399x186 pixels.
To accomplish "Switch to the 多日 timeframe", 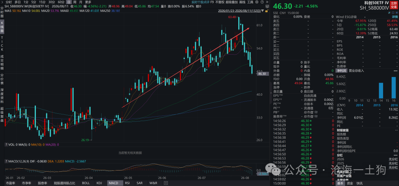I will pos(18,2).
